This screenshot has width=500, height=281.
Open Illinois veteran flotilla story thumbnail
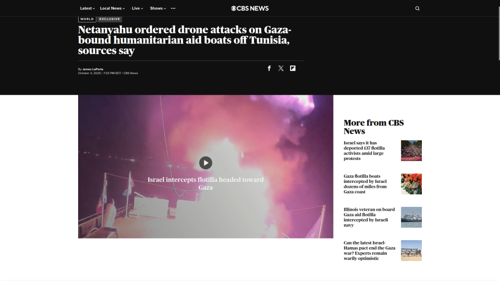pos(411,217)
